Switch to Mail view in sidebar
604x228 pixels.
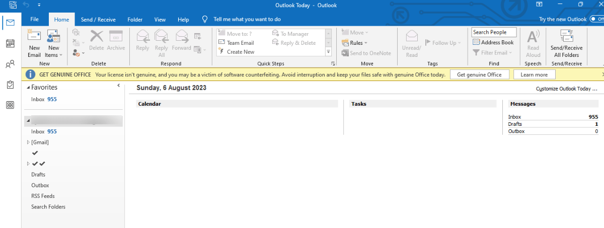10,23
